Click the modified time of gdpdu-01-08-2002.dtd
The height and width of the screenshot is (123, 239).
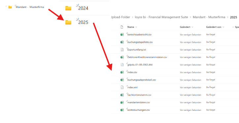(190, 65)
